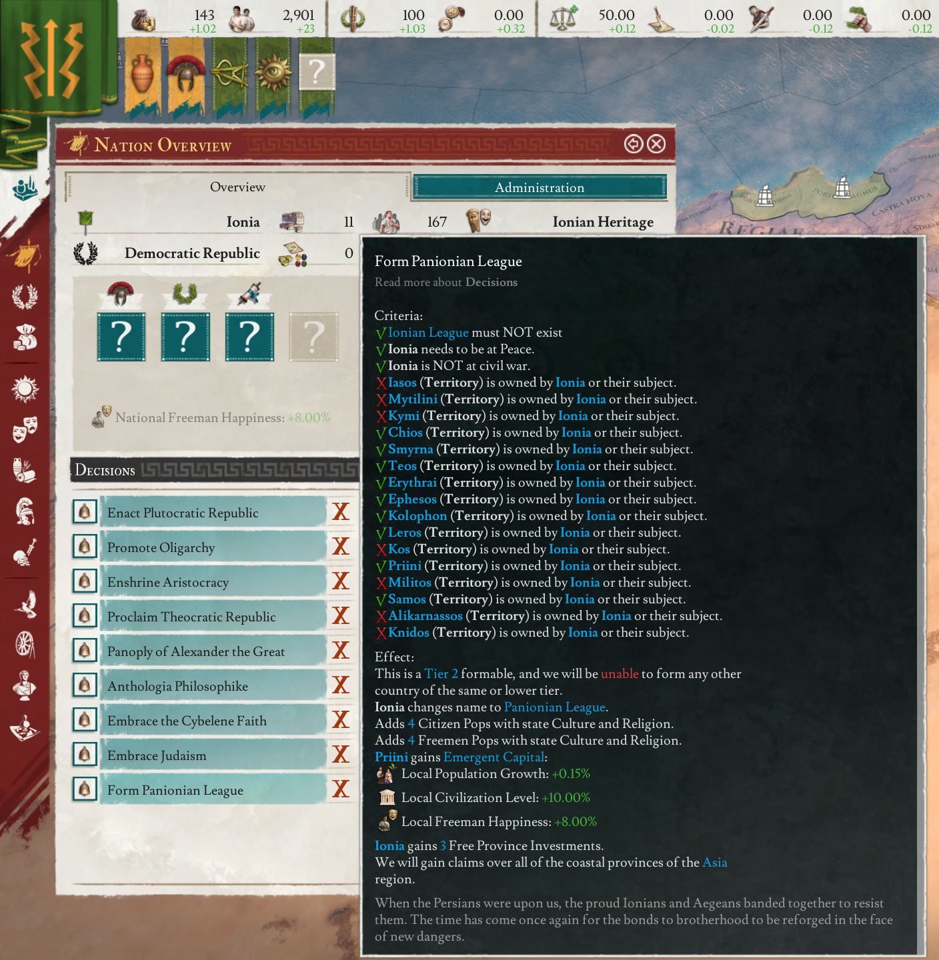Open the theater masks sidebar icon

tap(25, 429)
